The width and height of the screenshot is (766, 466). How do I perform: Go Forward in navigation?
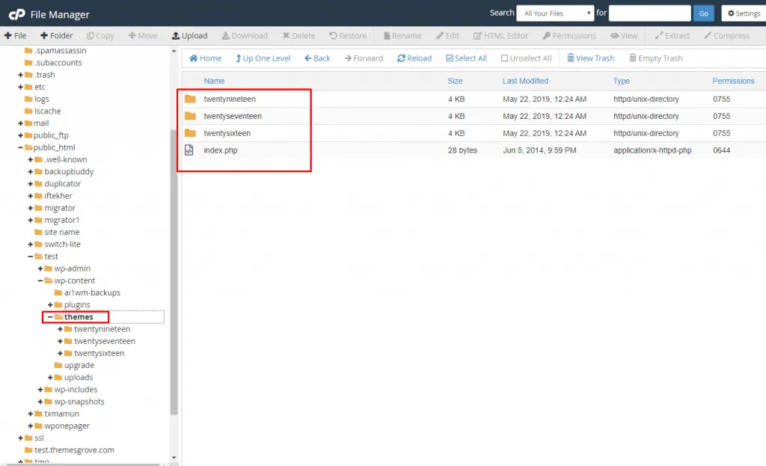click(364, 58)
